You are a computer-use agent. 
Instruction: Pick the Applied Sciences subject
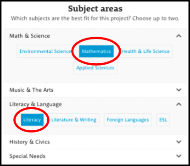tap(95, 68)
